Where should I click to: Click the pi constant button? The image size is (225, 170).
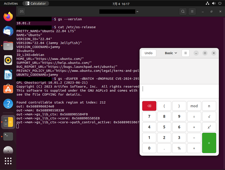209,106
